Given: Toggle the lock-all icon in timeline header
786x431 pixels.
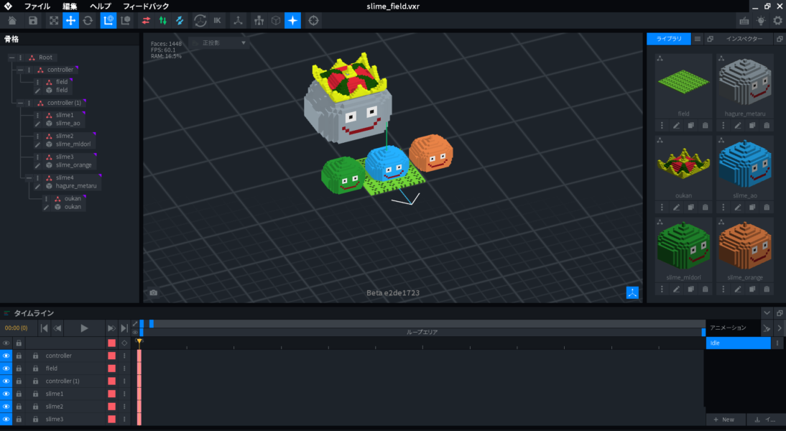Looking at the screenshot, I should coord(19,343).
